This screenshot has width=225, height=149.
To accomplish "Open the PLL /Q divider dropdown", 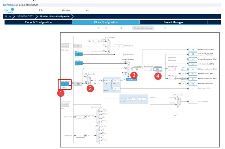I will [x=116, y=88].
